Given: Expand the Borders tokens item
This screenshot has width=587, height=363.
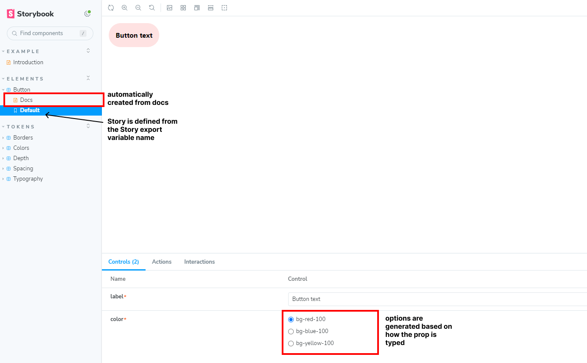Looking at the screenshot, I should tap(23, 138).
